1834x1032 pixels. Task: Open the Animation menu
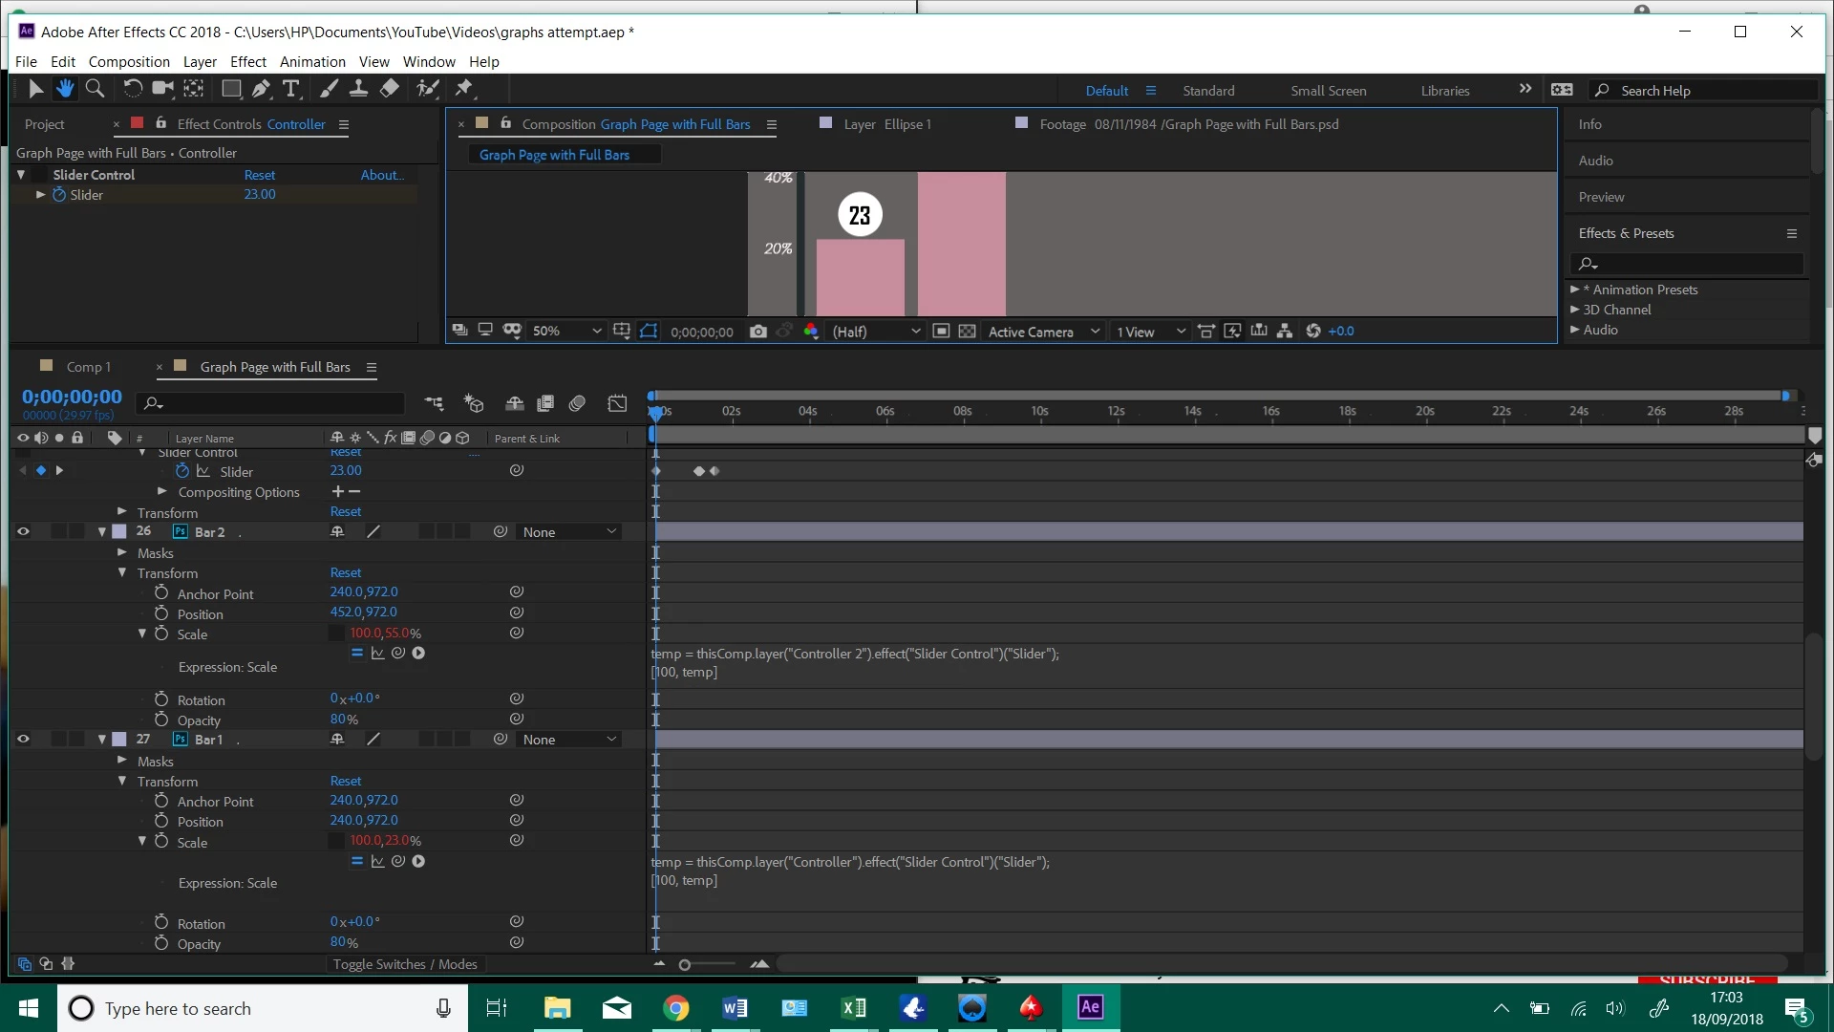[312, 61]
